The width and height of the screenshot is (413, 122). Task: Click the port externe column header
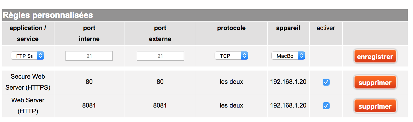160,33
